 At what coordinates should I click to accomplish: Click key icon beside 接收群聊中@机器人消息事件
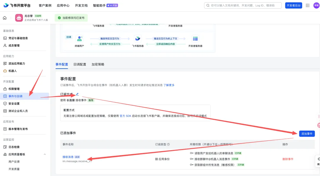pyautogui.click(x=192, y=159)
